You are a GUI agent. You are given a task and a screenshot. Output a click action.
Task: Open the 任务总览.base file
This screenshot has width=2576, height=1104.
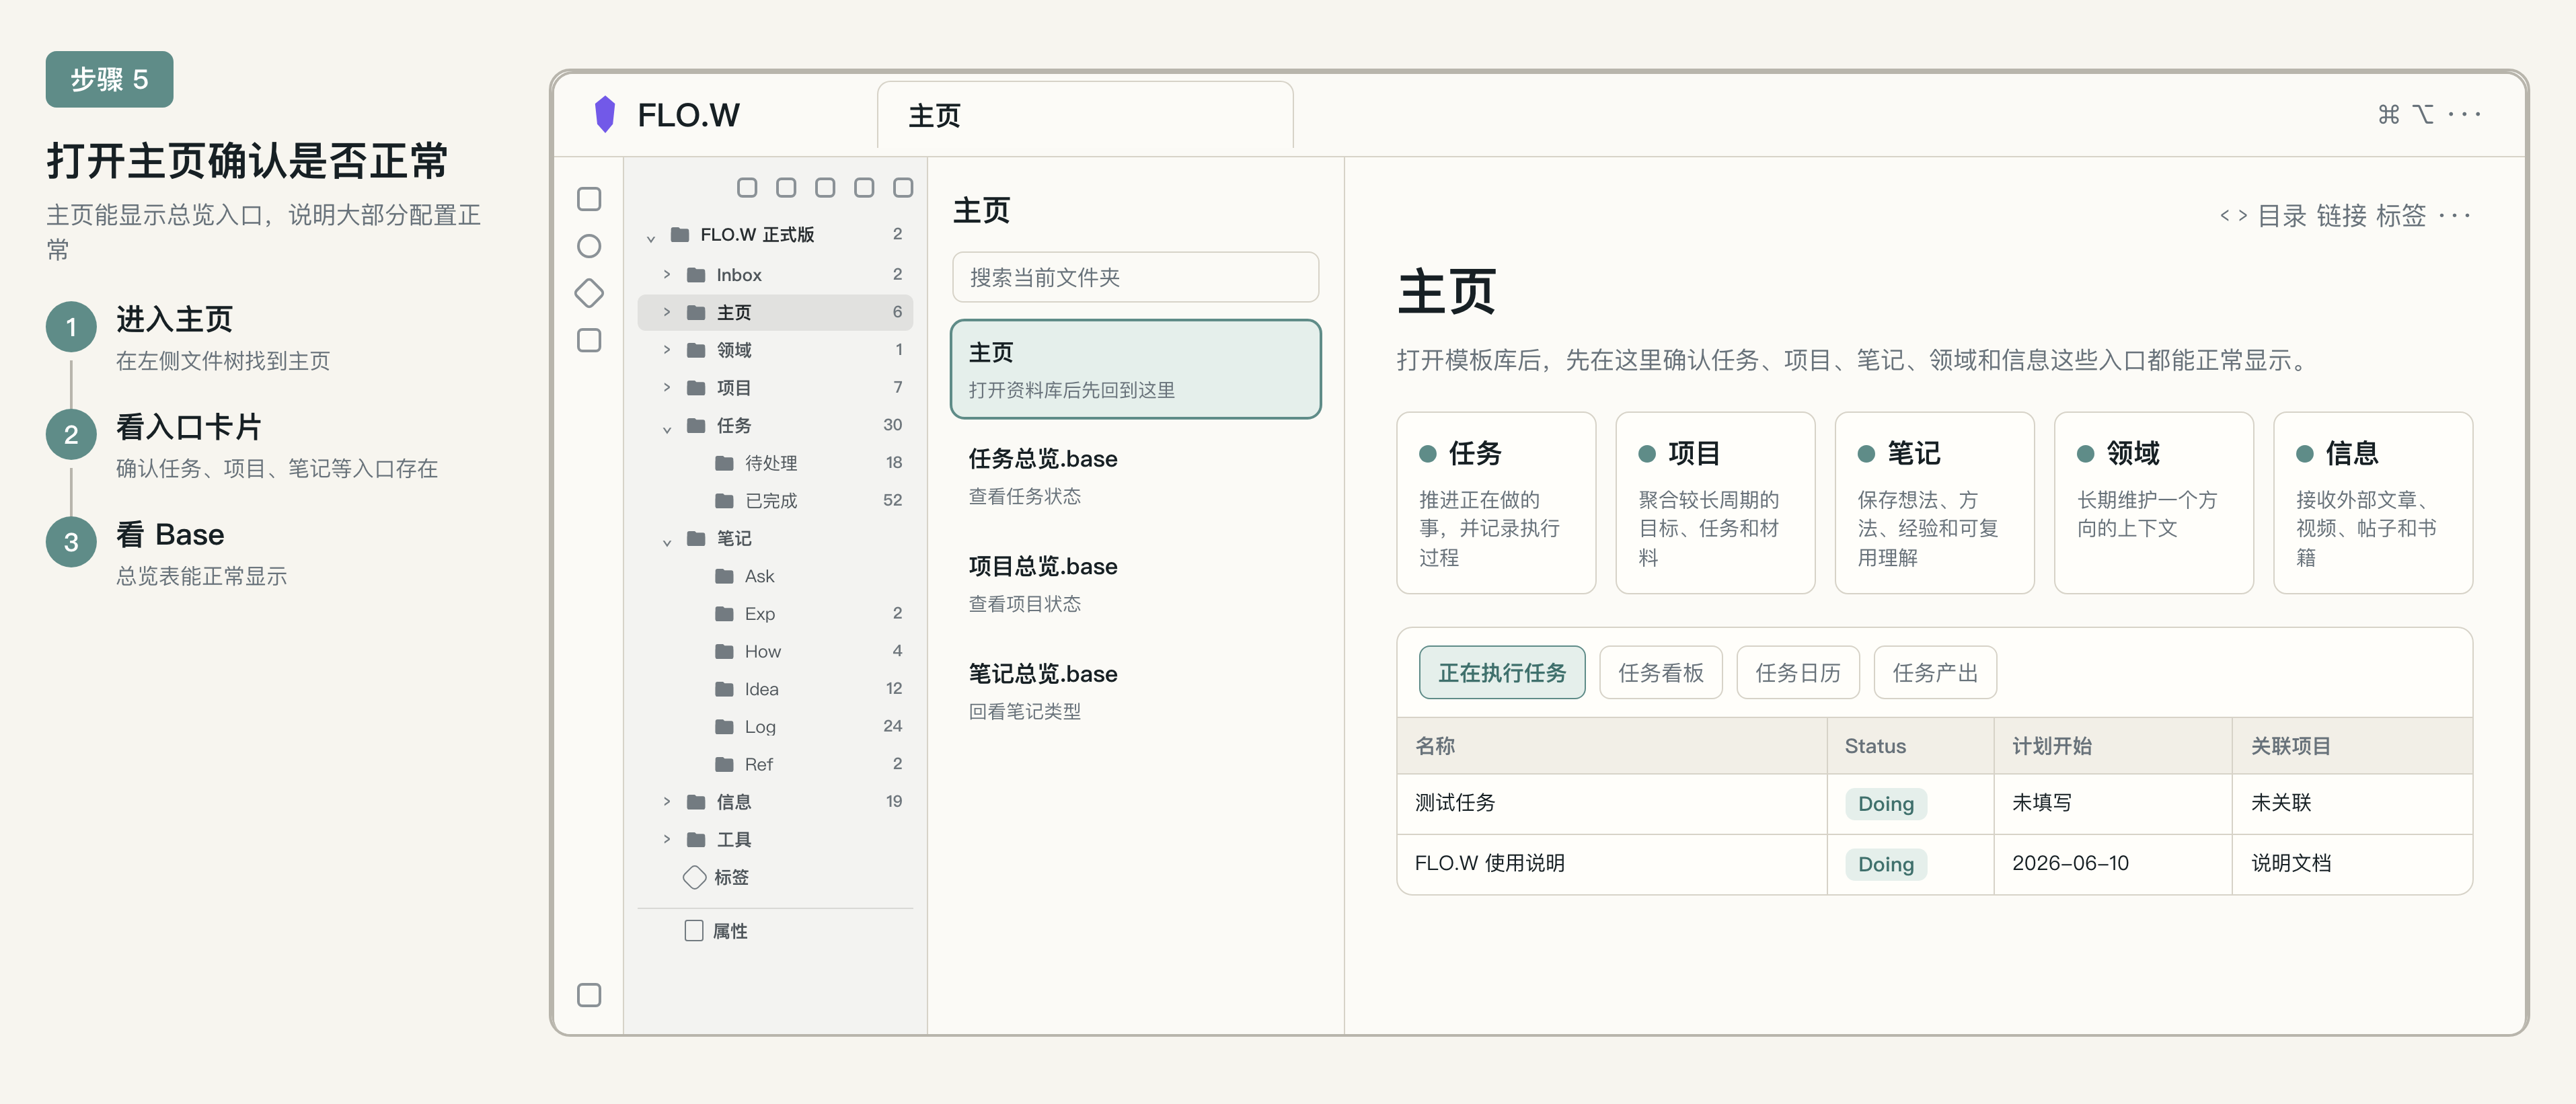coord(1135,476)
